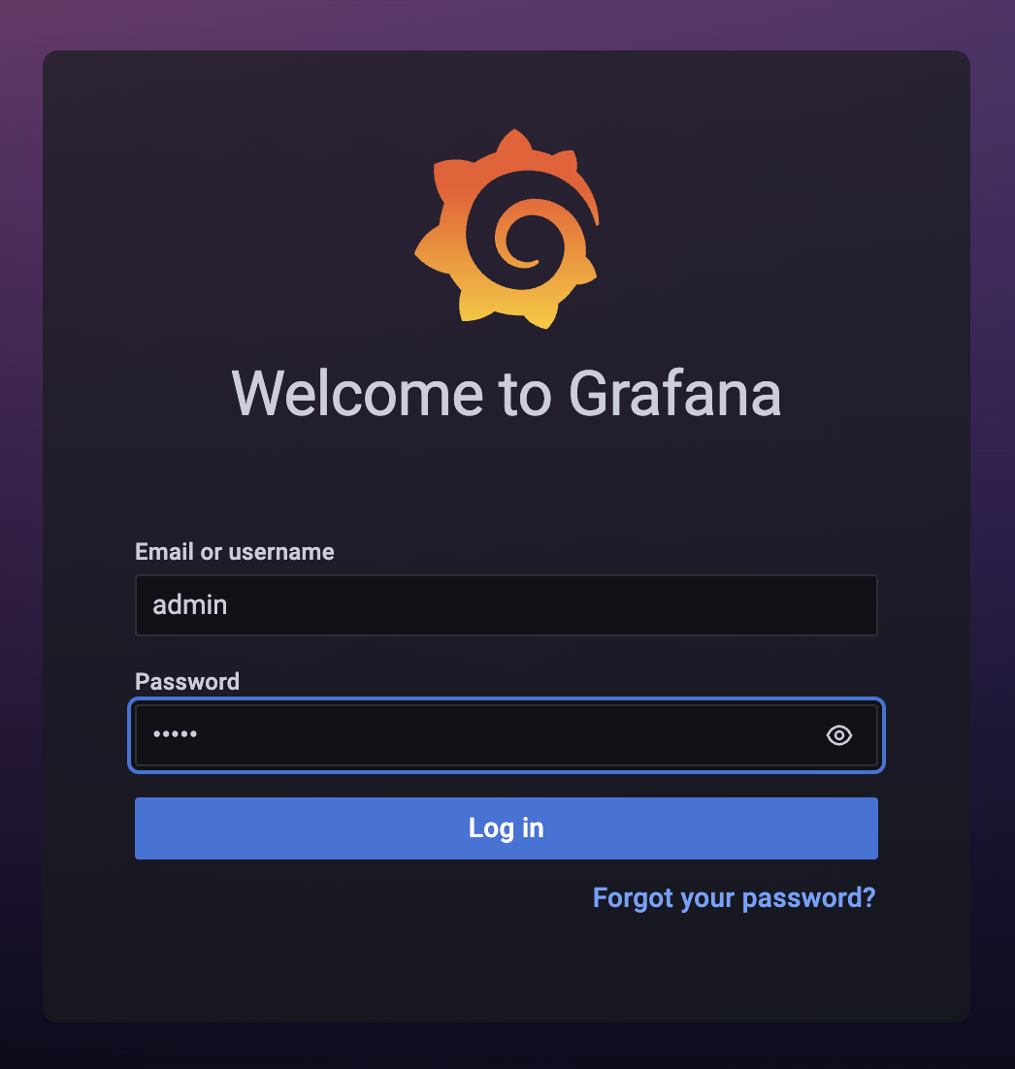Place cursor on the admin text
Image resolution: width=1015 pixels, height=1069 pixels.
(x=189, y=604)
